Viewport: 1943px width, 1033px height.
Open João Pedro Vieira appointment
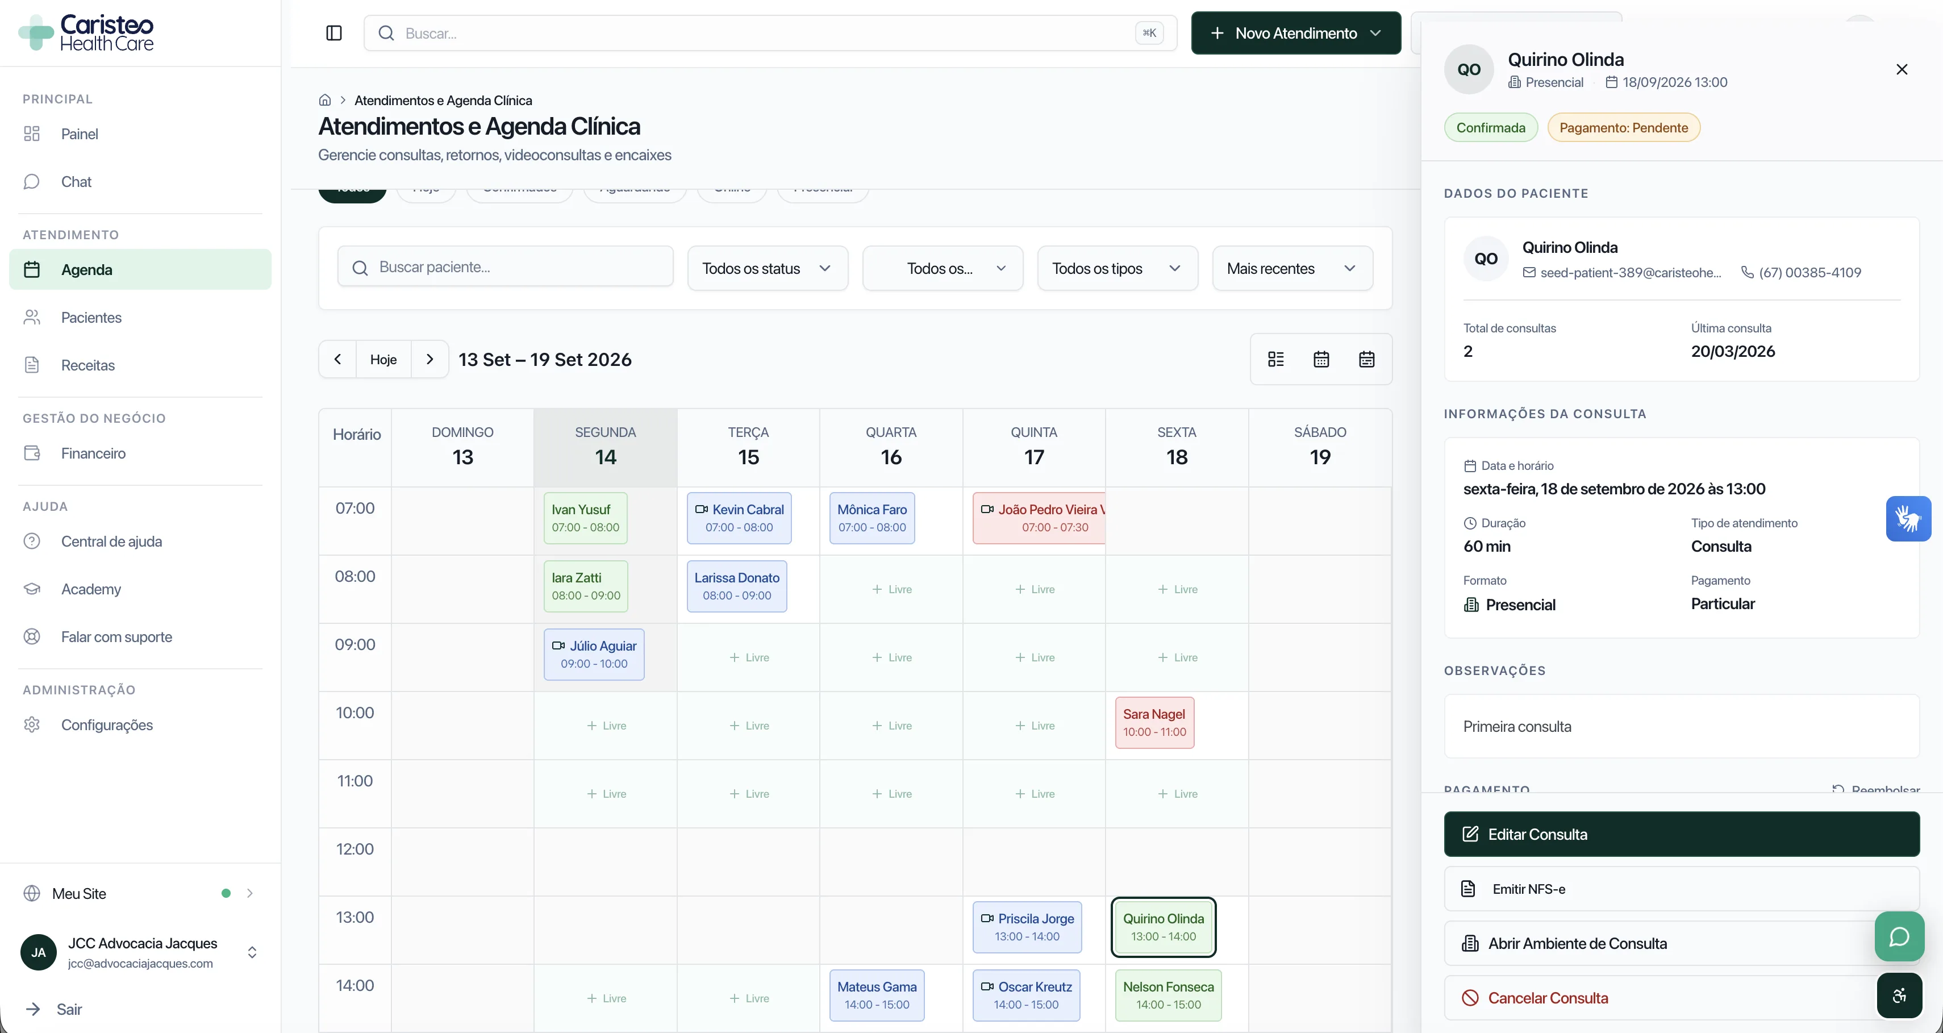point(1039,518)
